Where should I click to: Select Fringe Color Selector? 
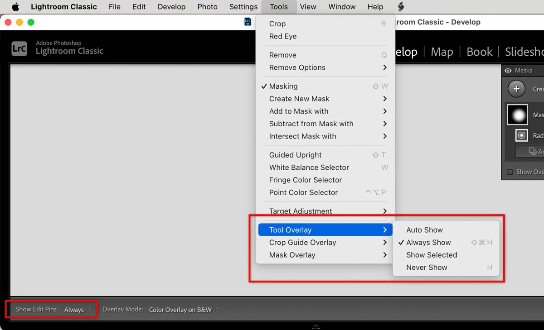(325, 180)
